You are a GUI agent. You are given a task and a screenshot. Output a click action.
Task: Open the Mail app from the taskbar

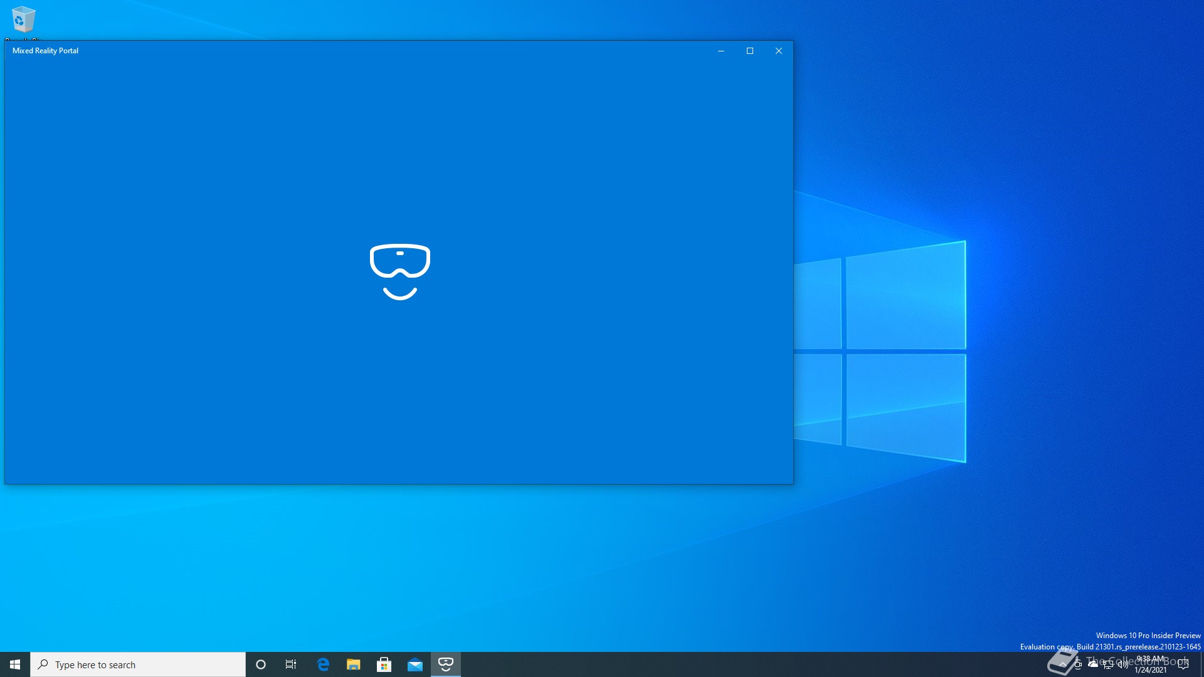point(415,664)
